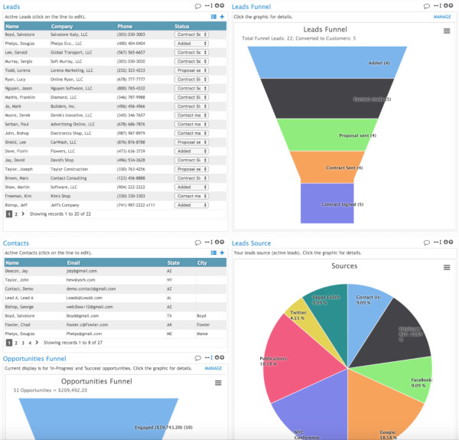Click the plus icon in Contacts panel
459x440 pixels.
(223, 253)
